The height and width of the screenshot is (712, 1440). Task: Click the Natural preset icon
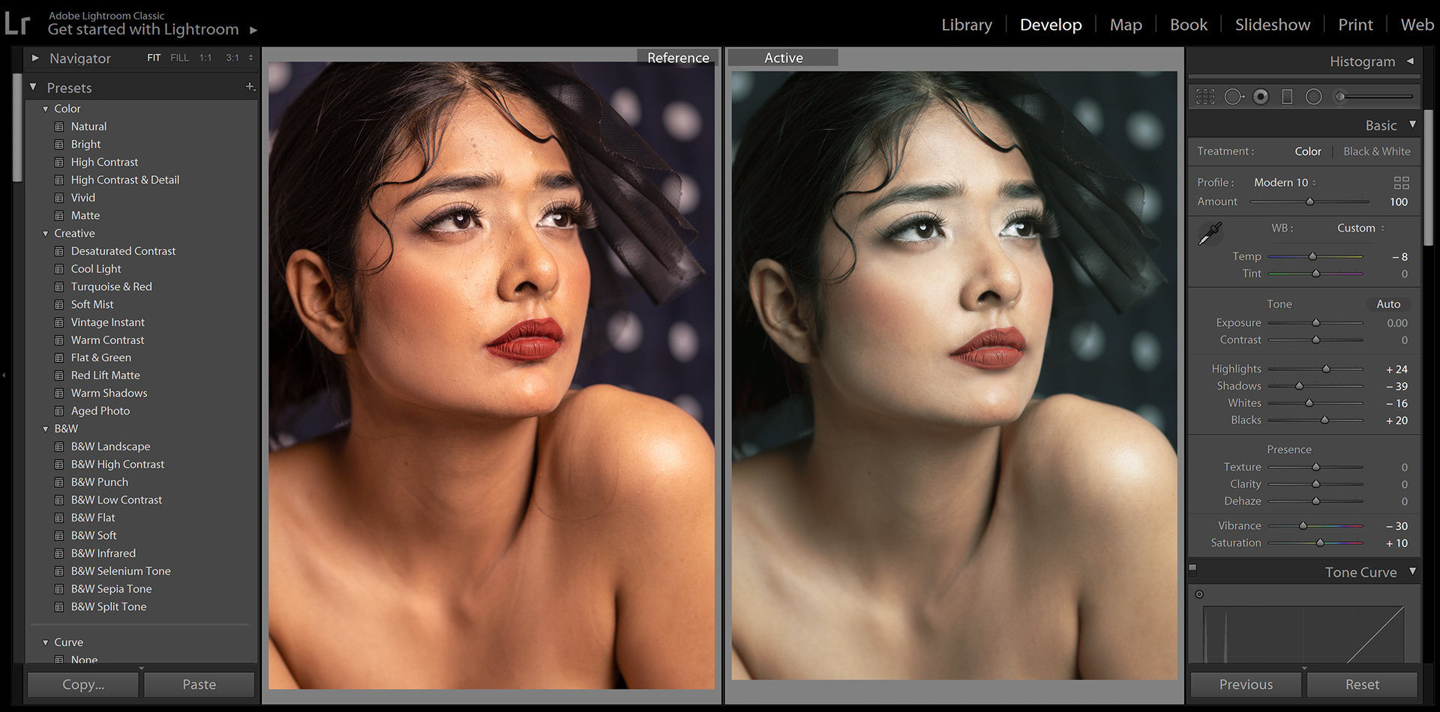(59, 127)
